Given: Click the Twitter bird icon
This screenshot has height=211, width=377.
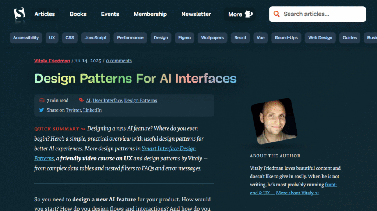Looking at the screenshot, I should pos(42,110).
